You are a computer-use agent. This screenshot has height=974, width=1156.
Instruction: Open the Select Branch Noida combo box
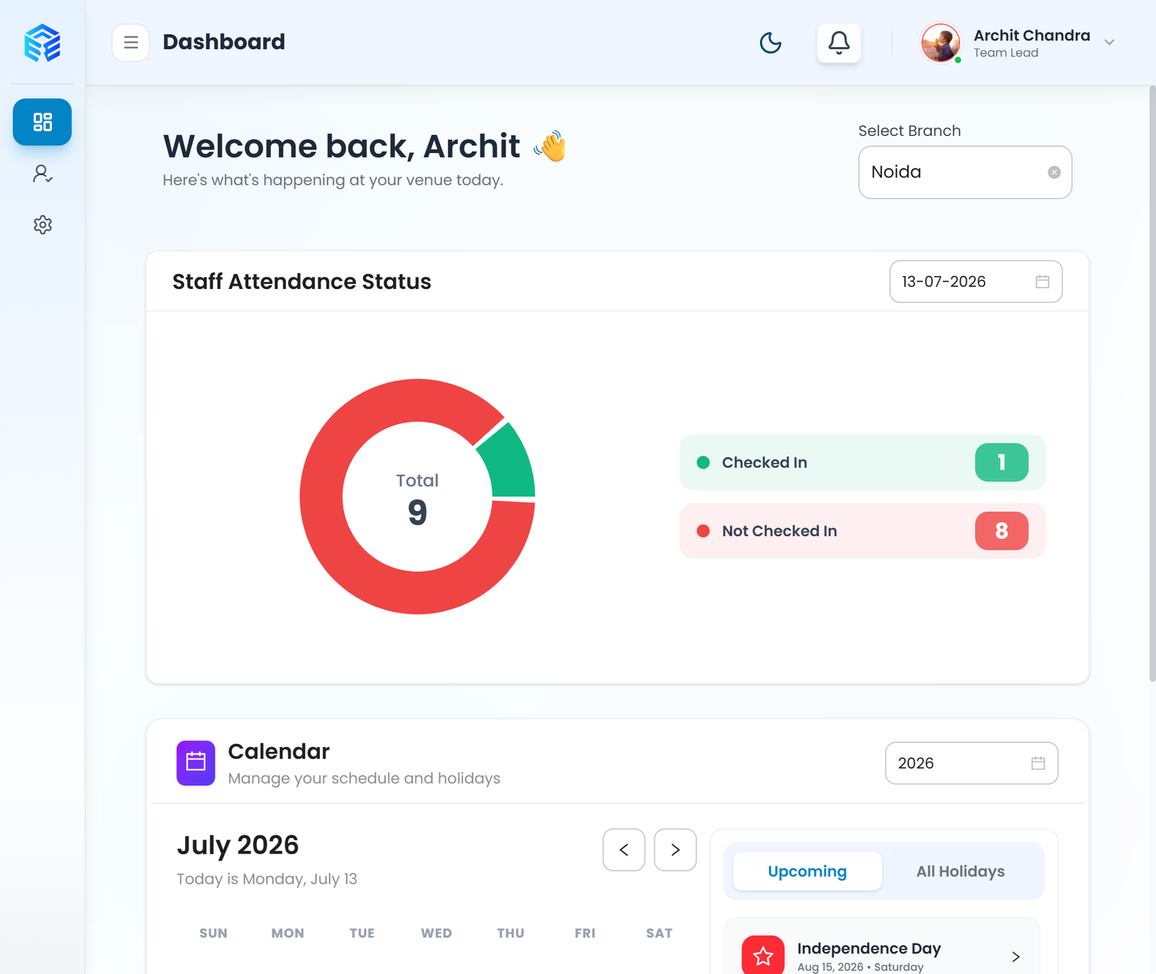965,172
